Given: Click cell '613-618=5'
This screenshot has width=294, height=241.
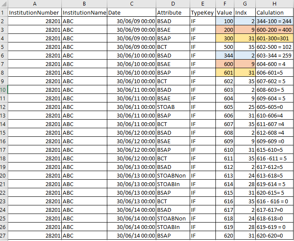Looking at the screenshot, I should pos(275,175).
